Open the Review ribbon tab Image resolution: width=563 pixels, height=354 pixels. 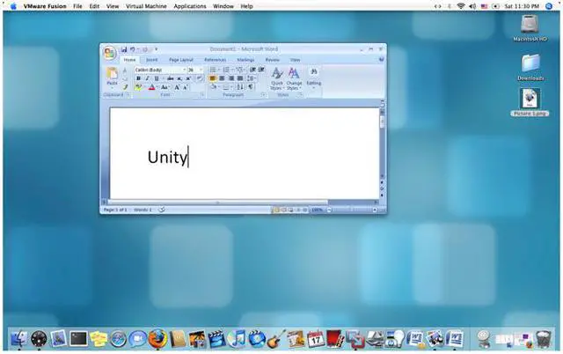pos(272,60)
